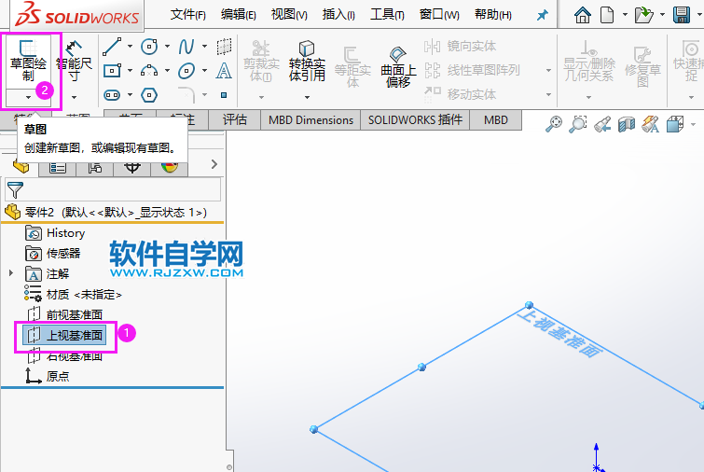704x472 pixels.
Task: Select the Ellipse sketch tool
Action: 186,71
